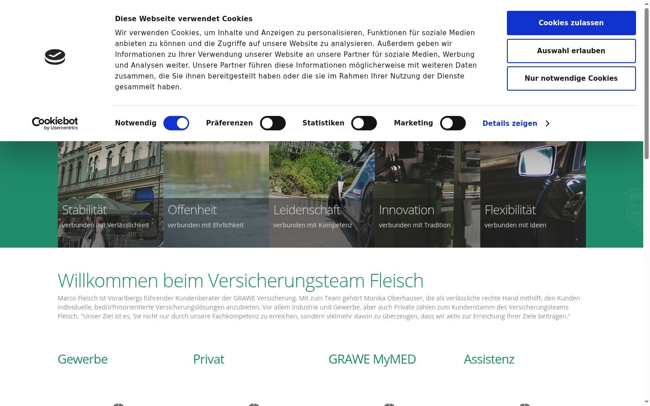Enable the Statistiken cookie switch
The height and width of the screenshot is (406, 650).
click(x=364, y=123)
